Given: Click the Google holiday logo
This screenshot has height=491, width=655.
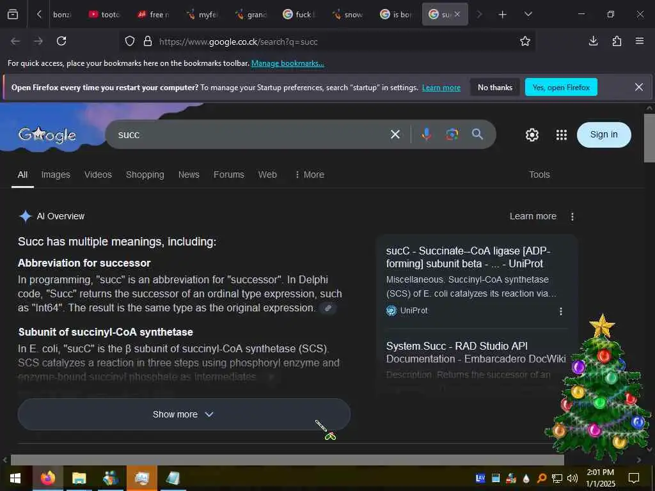Looking at the screenshot, I should point(47,134).
